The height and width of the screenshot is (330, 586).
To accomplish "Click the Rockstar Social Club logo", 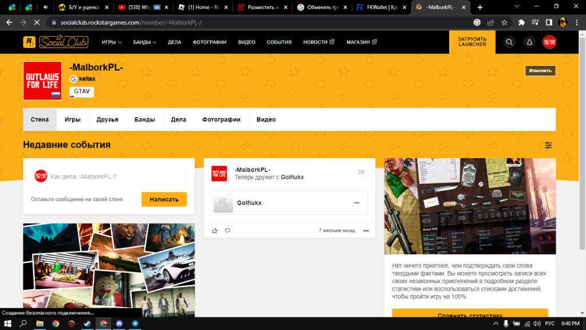I will point(56,41).
